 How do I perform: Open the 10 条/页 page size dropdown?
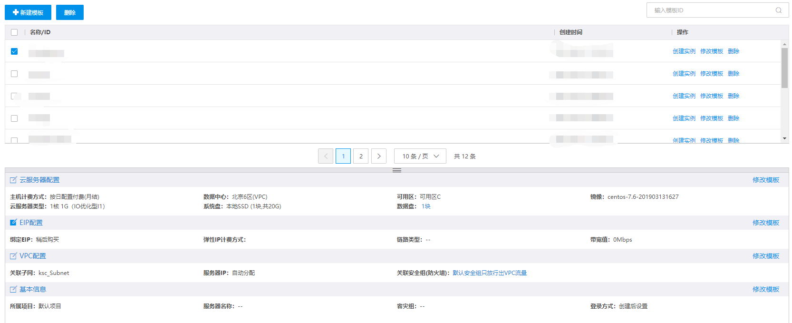420,156
